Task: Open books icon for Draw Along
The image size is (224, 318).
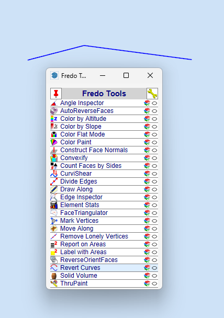Action: 147,189
